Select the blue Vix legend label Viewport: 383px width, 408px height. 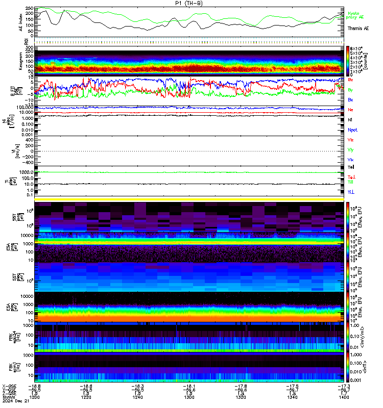click(350, 160)
